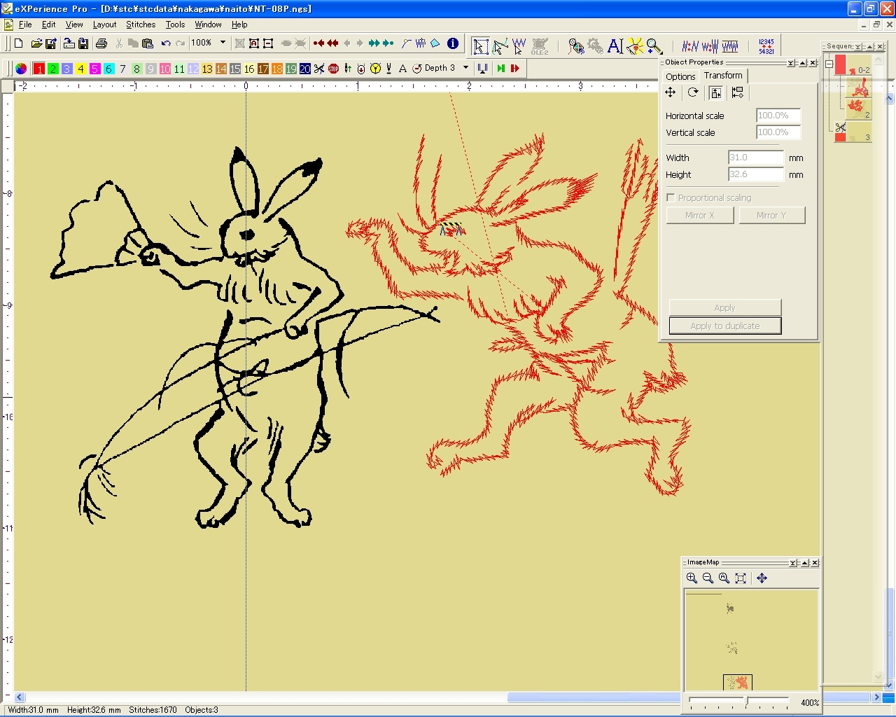
Task: Open the Stitches menu
Action: pos(141,25)
